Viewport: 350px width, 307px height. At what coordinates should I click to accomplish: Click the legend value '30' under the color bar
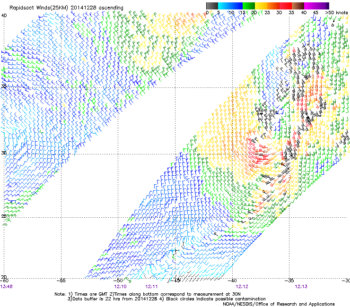coord(279,12)
